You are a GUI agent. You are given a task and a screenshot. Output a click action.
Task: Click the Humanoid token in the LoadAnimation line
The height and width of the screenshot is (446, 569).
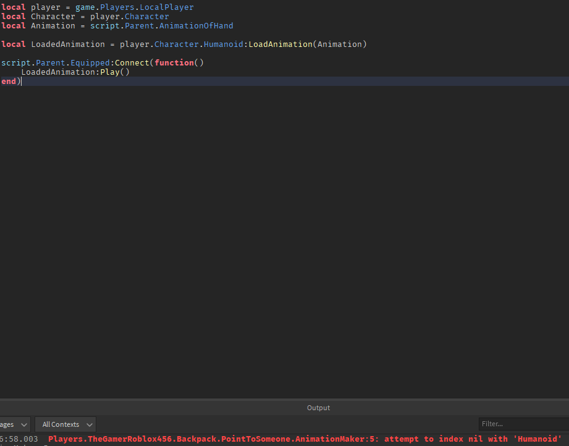(x=223, y=44)
